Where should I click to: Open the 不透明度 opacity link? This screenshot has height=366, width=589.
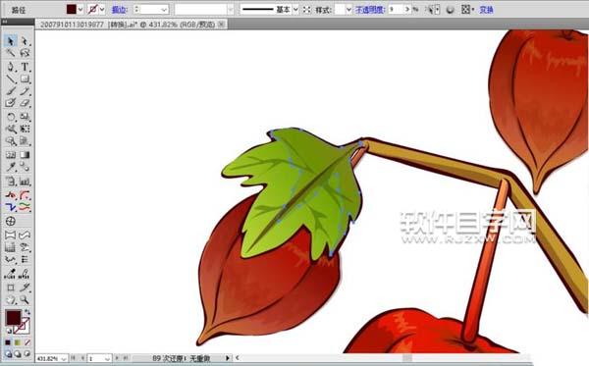coord(370,10)
